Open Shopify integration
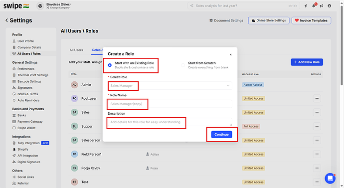This screenshot has height=188, width=344. (x=20, y=149)
